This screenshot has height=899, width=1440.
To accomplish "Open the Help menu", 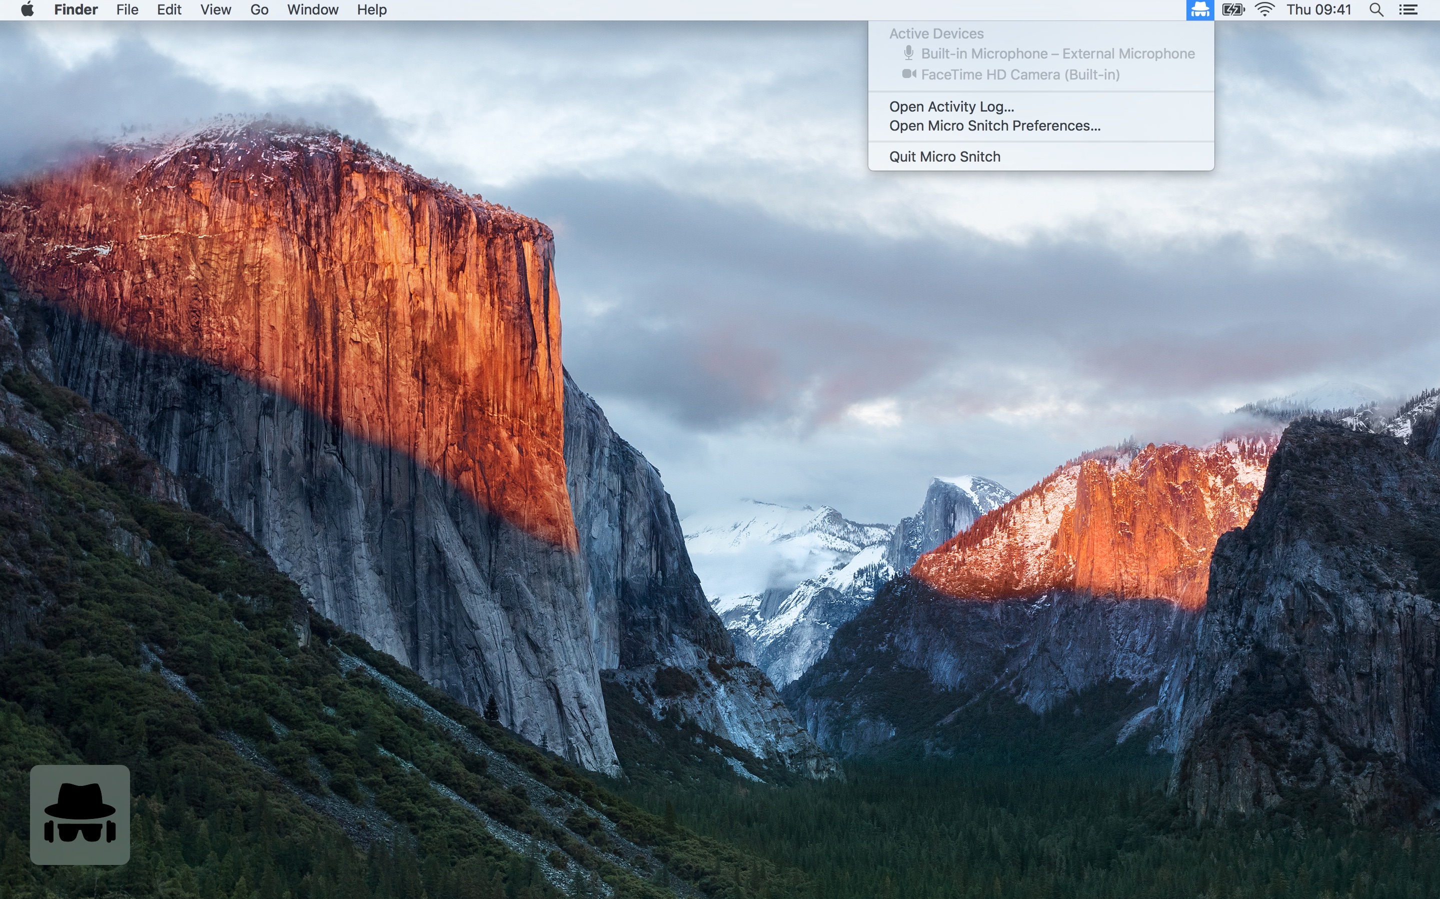I will coord(372,10).
